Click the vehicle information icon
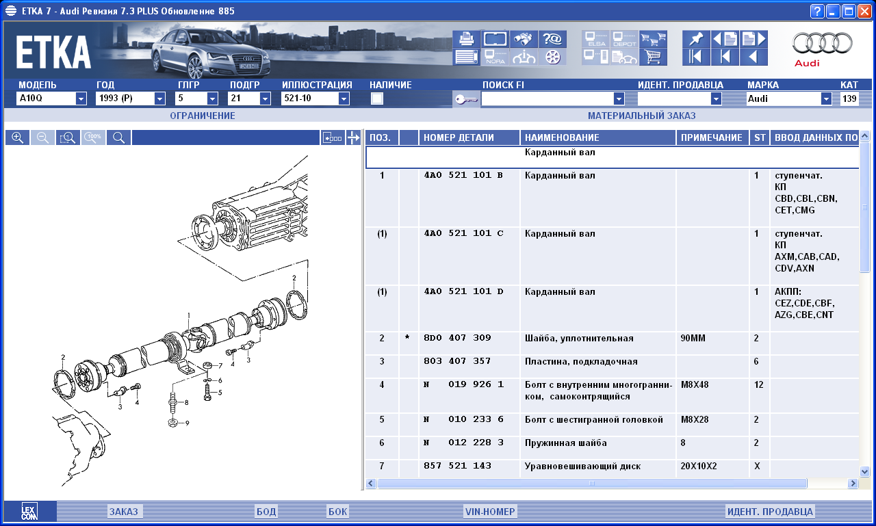This screenshot has height=526, width=876. point(524,57)
